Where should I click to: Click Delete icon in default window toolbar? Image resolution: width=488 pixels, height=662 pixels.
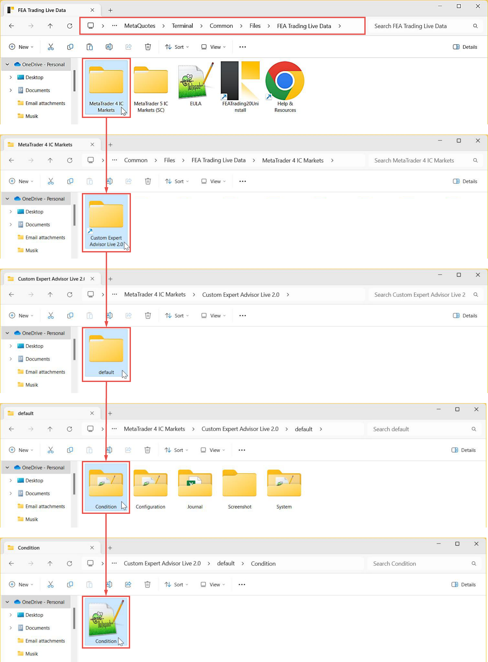pos(147,450)
